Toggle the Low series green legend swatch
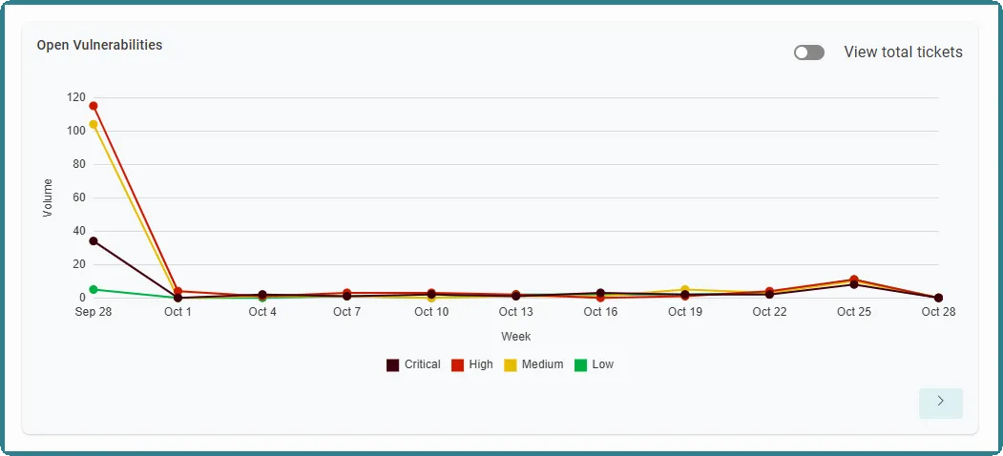This screenshot has height=456, width=1003. point(581,365)
